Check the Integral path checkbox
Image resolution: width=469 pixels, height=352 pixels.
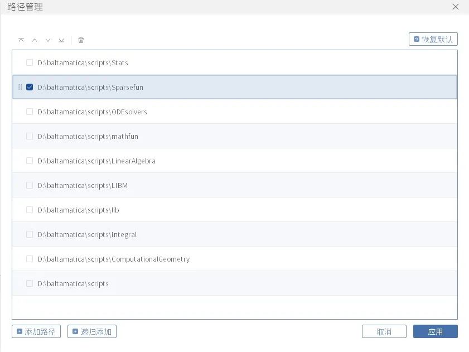click(30, 234)
